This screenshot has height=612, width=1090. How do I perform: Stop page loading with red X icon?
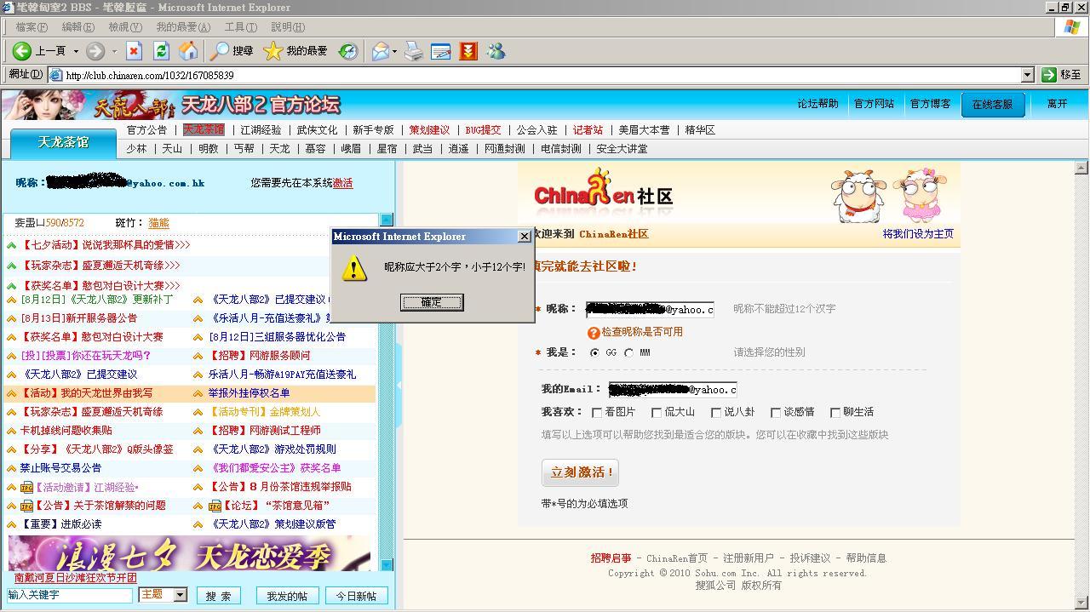[x=134, y=51]
